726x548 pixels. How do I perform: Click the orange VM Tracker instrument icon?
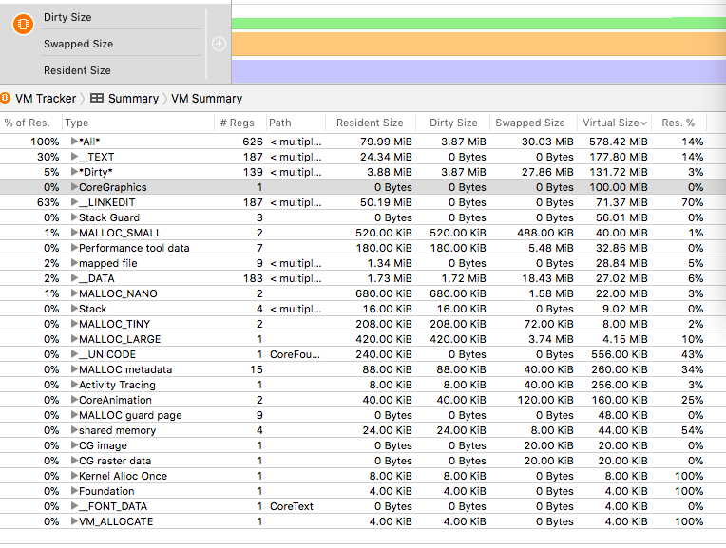pos(23,24)
